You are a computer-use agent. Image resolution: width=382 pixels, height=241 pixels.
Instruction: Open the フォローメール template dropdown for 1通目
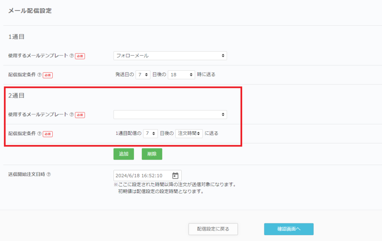pyautogui.click(x=170, y=56)
